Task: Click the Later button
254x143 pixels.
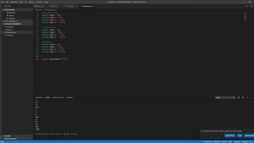Action: (240, 135)
